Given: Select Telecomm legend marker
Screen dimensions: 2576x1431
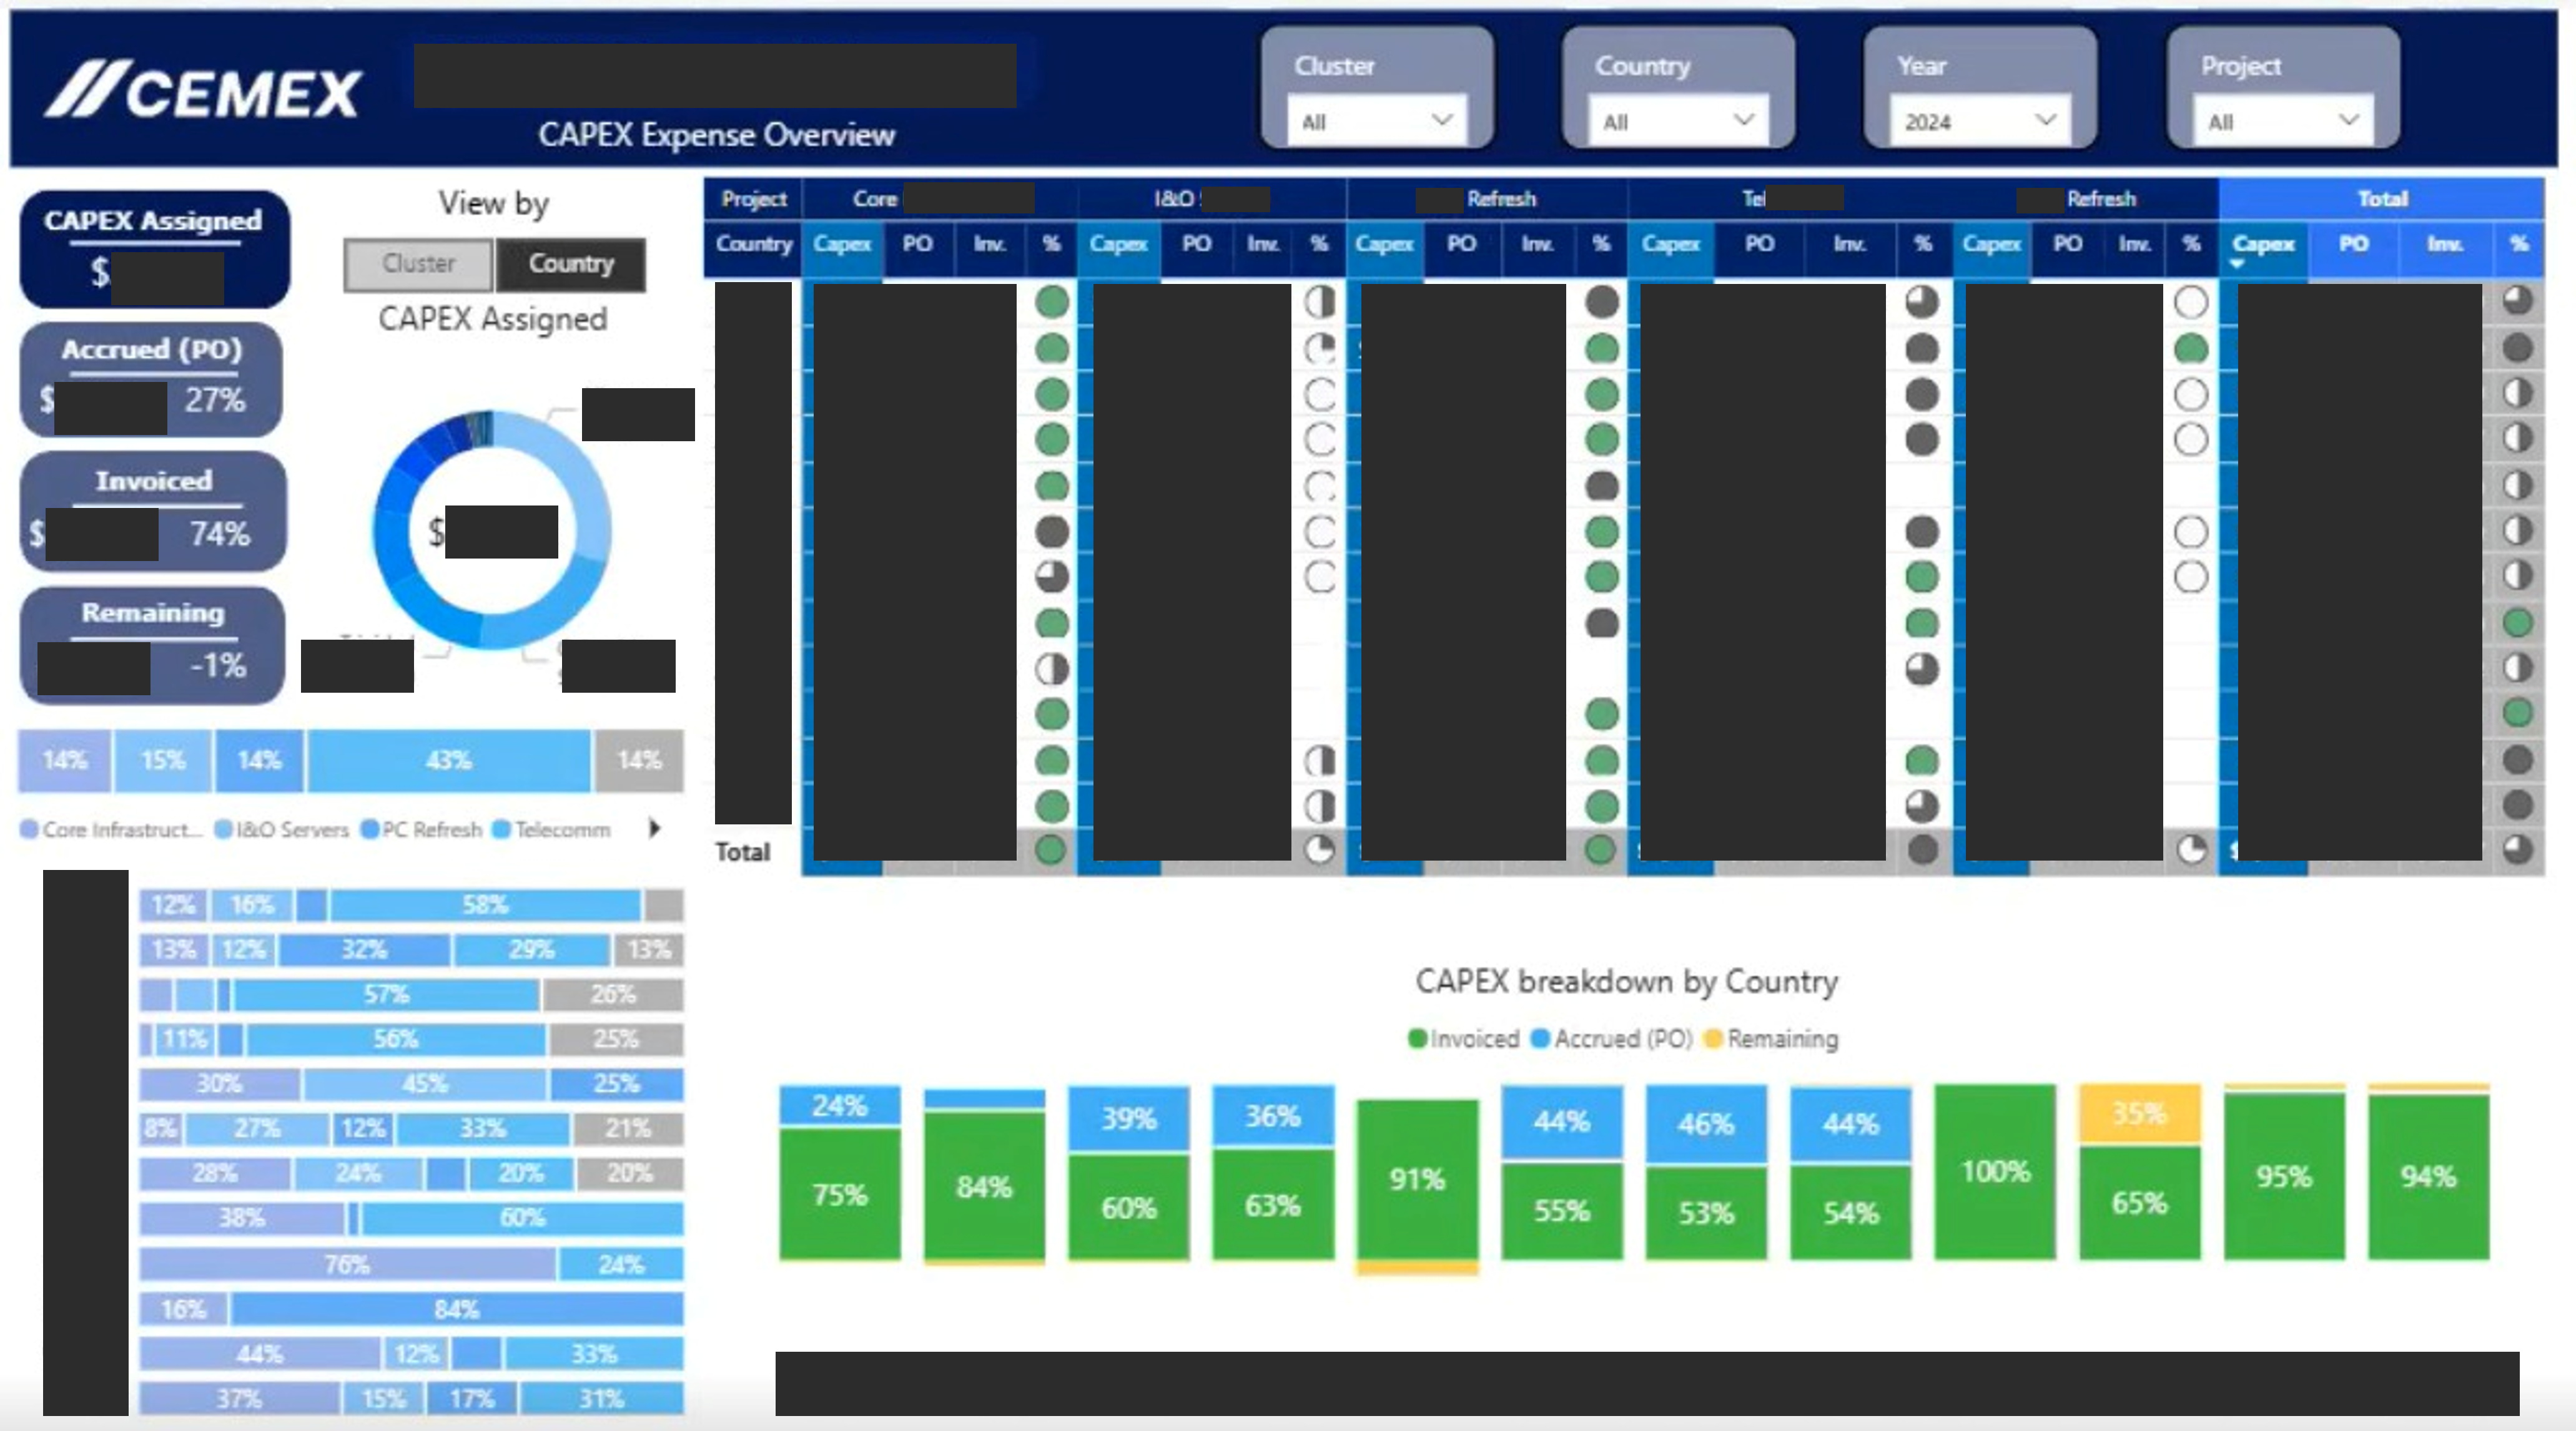Looking at the screenshot, I should point(502,829).
